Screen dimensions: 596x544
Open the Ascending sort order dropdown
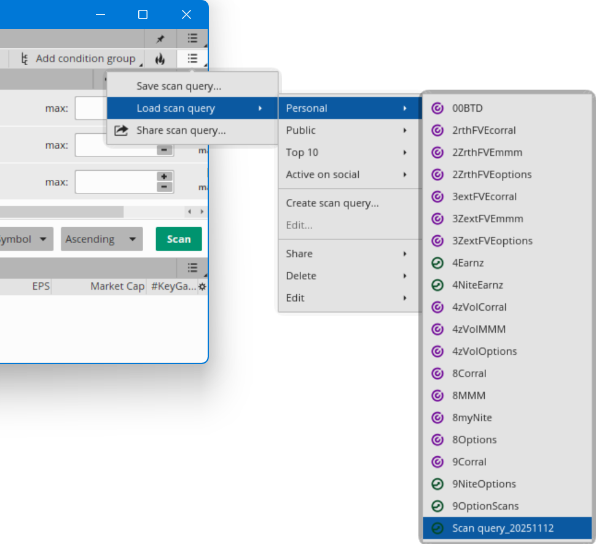point(101,239)
